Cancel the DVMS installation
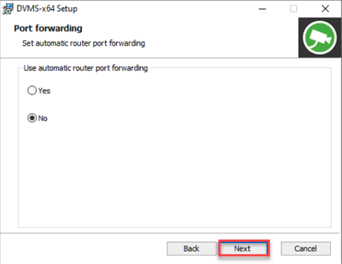 (x=306, y=248)
